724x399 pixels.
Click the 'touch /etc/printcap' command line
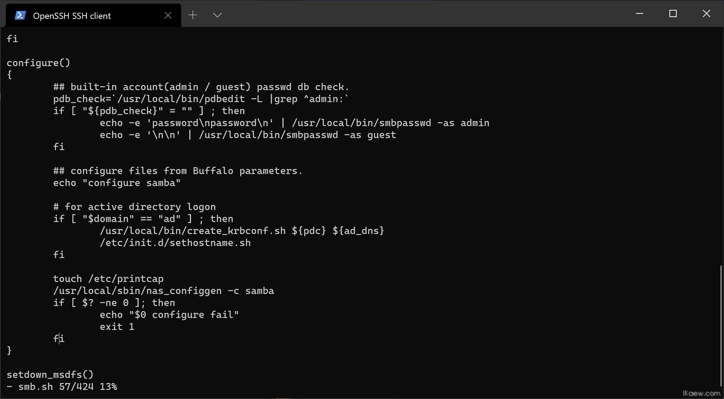click(108, 279)
